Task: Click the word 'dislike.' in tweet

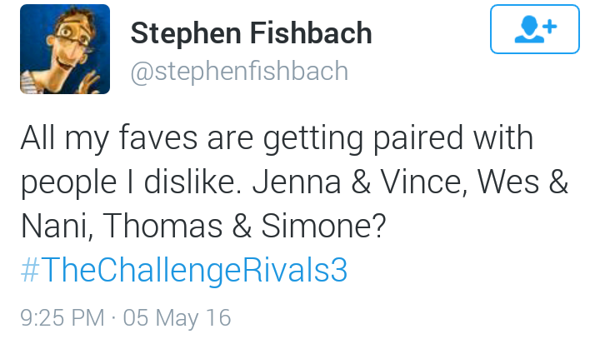Action: 192,182
